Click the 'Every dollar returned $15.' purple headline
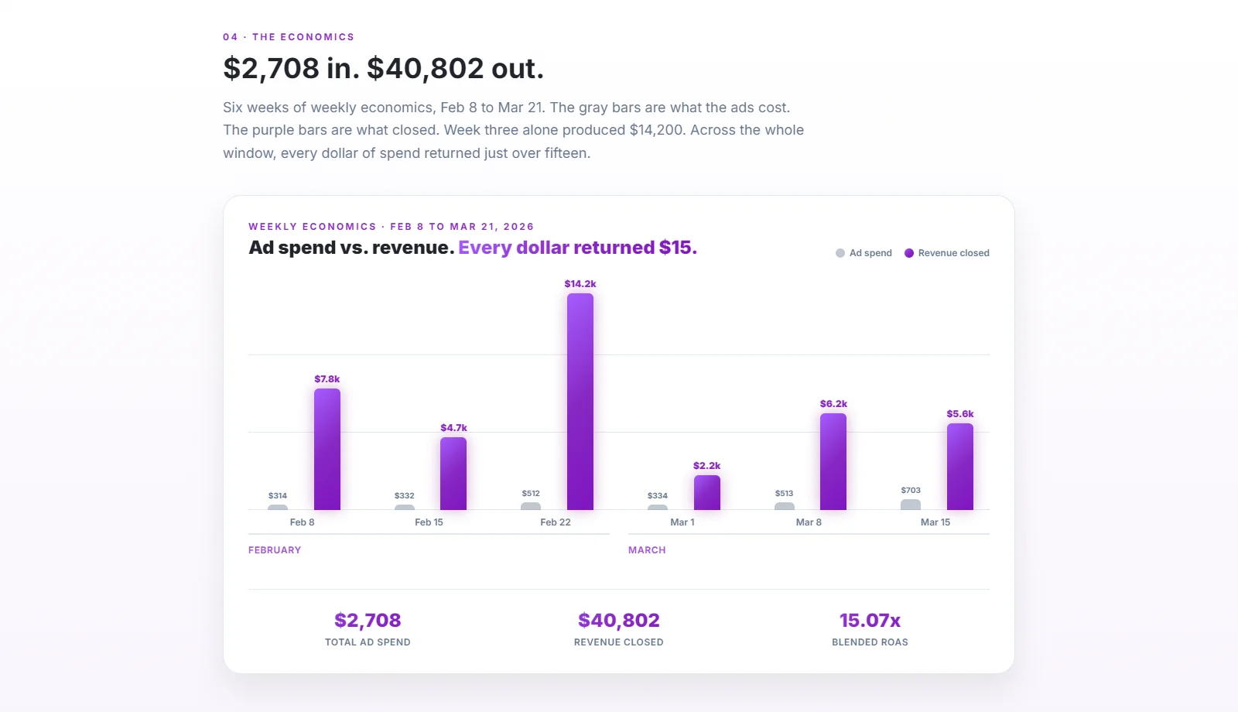 coord(577,248)
